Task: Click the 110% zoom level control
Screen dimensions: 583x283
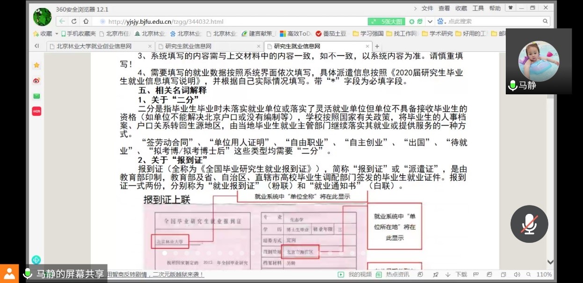Action: point(544,275)
